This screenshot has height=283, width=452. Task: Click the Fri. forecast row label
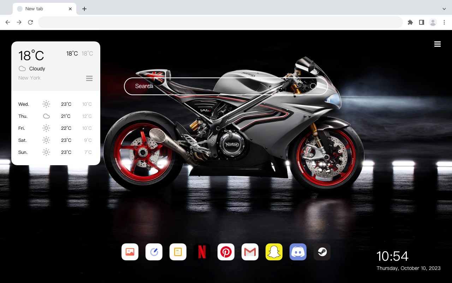pos(22,128)
